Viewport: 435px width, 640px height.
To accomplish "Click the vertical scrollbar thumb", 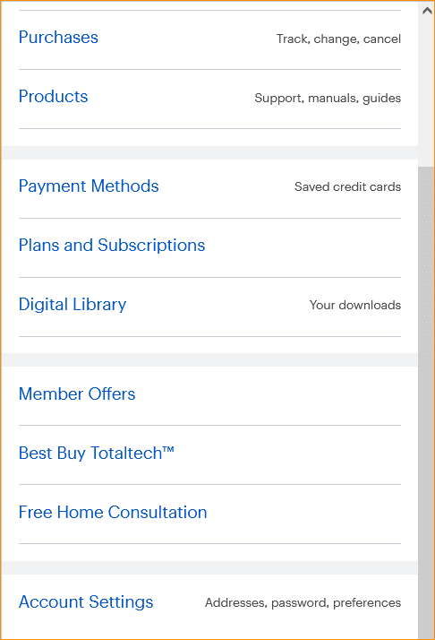I will (426, 402).
